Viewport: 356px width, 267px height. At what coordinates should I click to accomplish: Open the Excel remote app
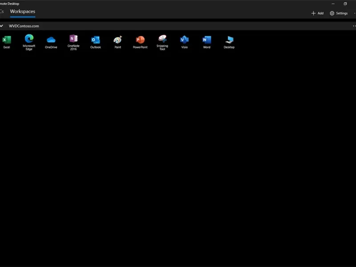pyautogui.click(x=7, y=42)
